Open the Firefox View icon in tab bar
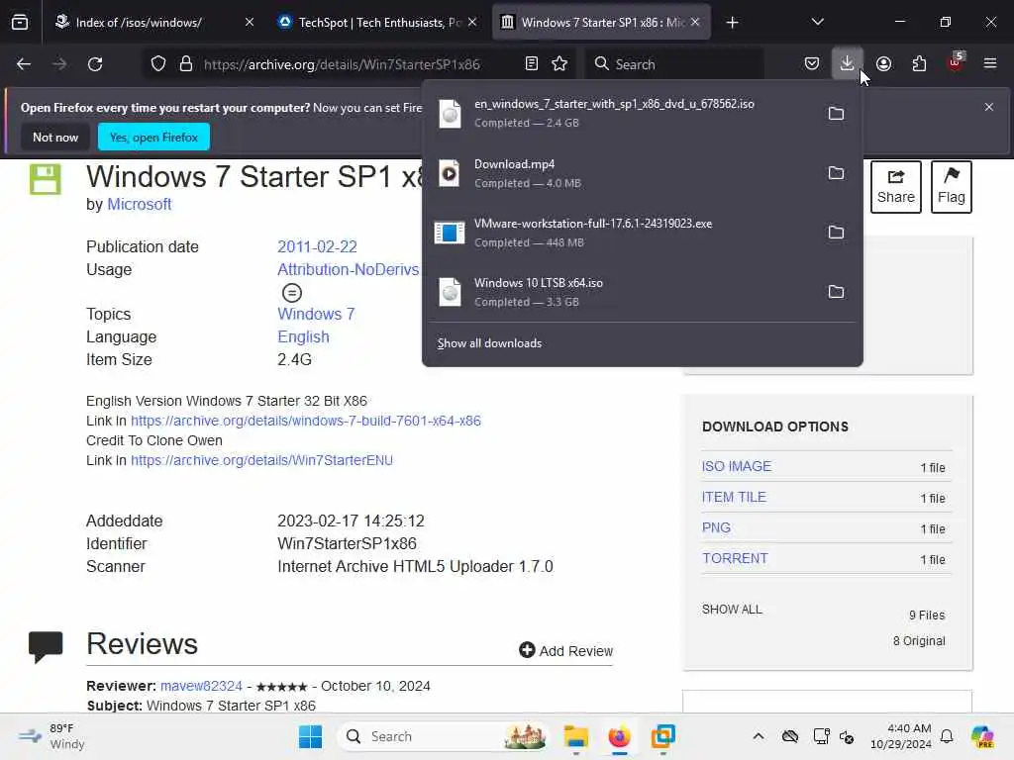The height and width of the screenshot is (760, 1014). 20,23
